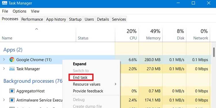
Task: Sort by the Status column header
Action: click(83, 38)
